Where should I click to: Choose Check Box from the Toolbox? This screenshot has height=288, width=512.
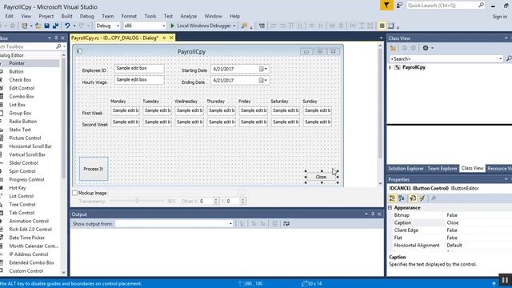(x=20, y=80)
